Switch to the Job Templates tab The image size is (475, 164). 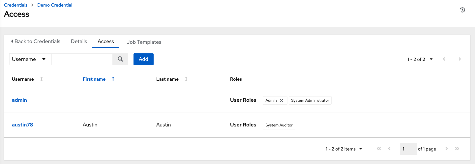click(x=144, y=42)
